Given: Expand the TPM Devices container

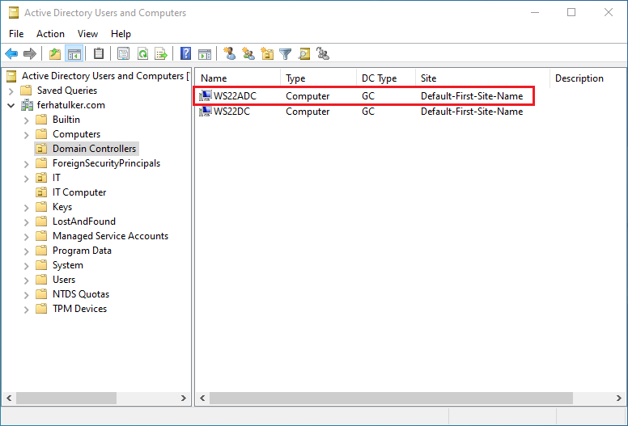Looking at the screenshot, I should 27,310.
